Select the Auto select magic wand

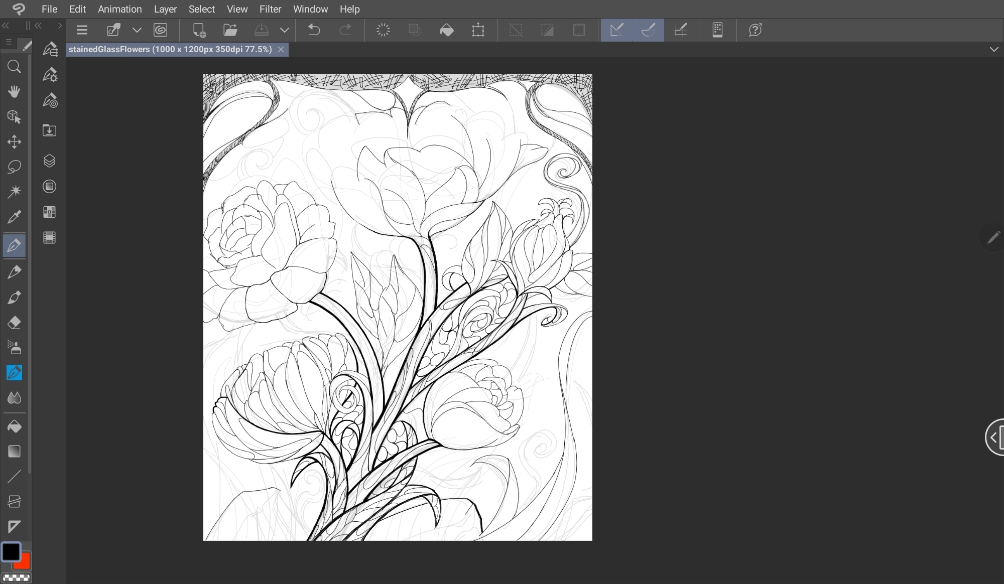(x=14, y=192)
